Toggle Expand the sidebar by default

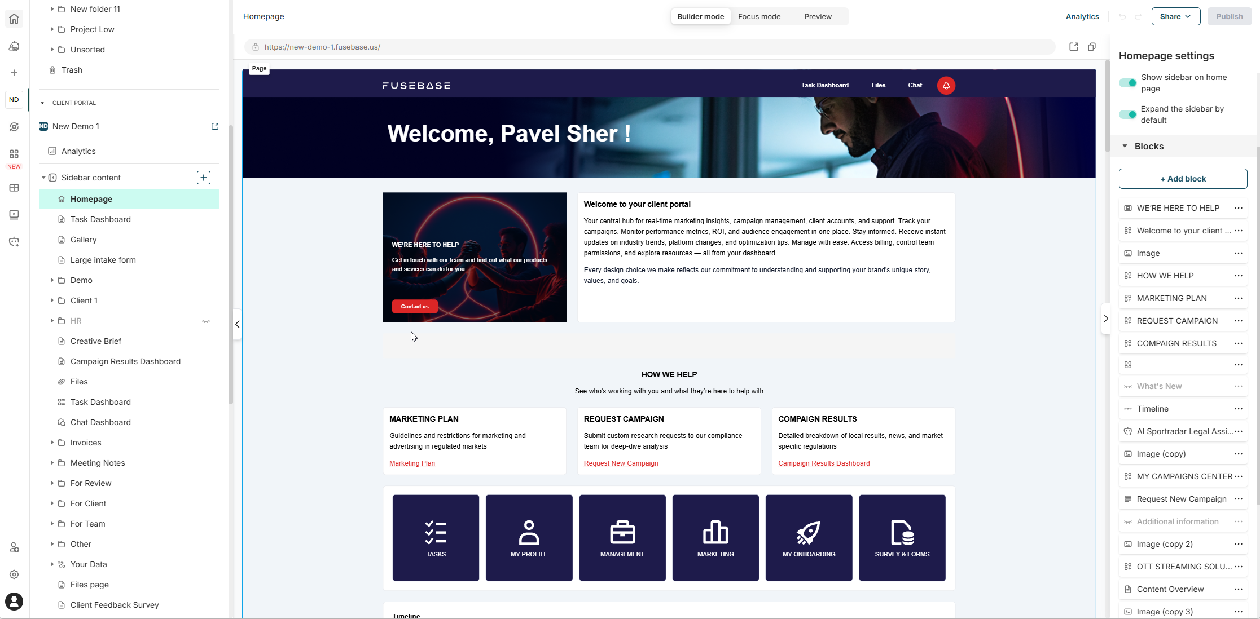coord(1128,114)
